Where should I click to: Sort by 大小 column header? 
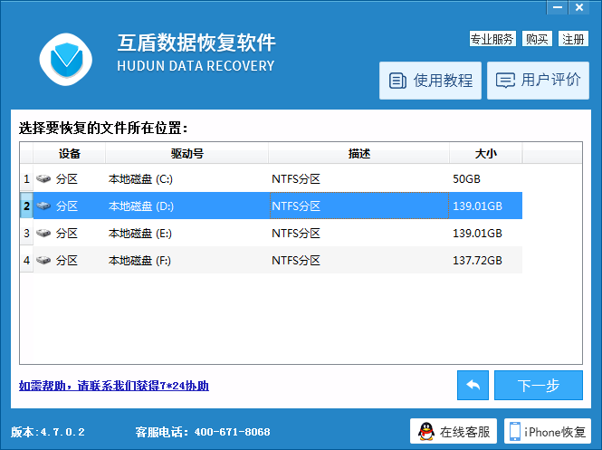[x=485, y=154]
